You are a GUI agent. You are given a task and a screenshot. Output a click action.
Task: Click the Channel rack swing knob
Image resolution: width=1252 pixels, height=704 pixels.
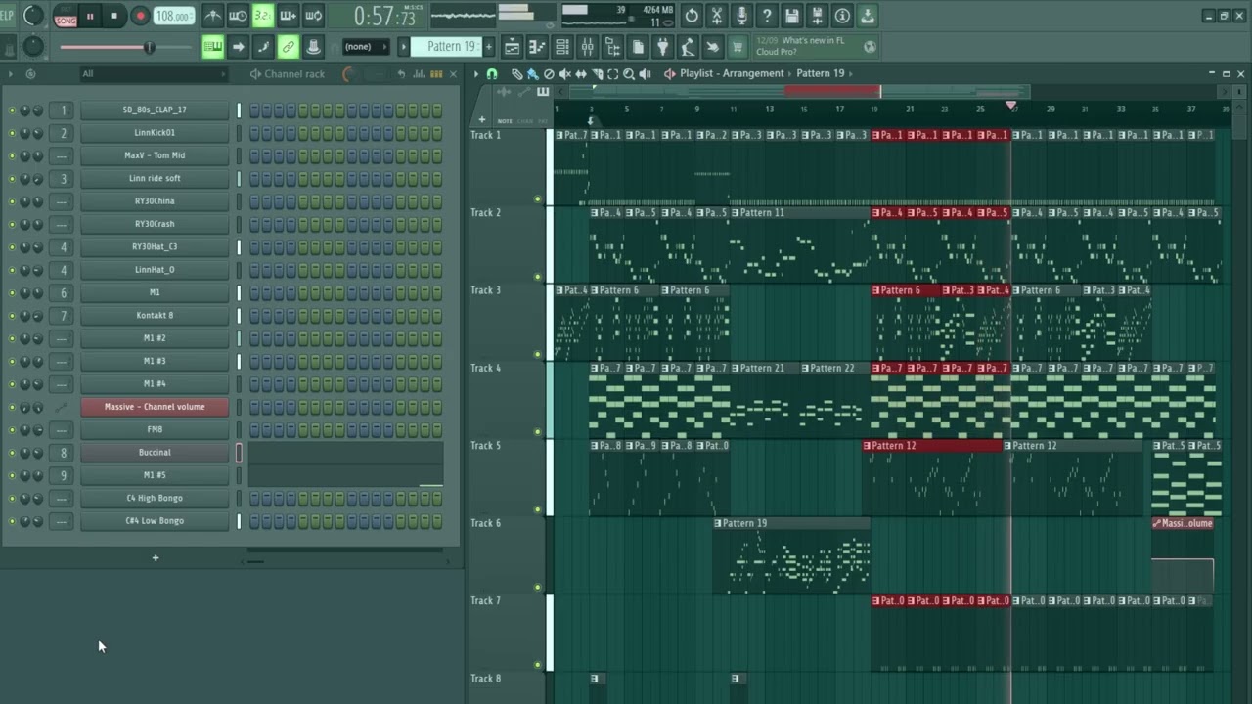point(348,74)
